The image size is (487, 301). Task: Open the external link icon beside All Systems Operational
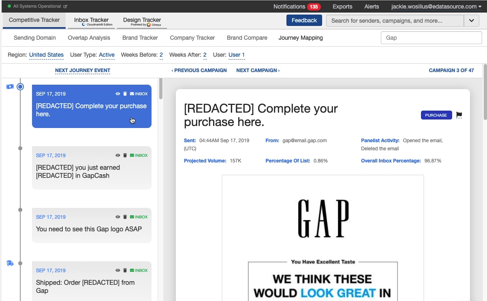click(65, 6)
